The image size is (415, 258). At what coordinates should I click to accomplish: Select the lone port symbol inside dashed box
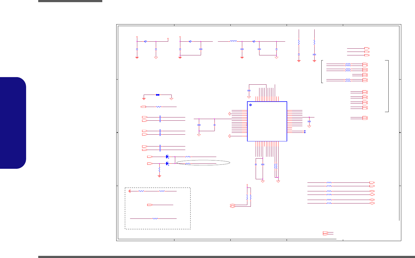(150, 205)
